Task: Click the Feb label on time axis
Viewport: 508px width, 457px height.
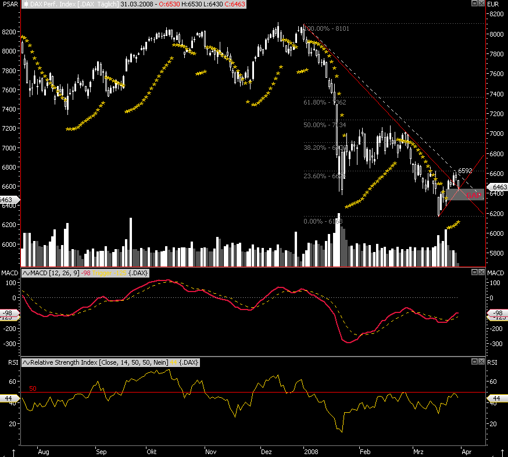Action: (365, 452)
